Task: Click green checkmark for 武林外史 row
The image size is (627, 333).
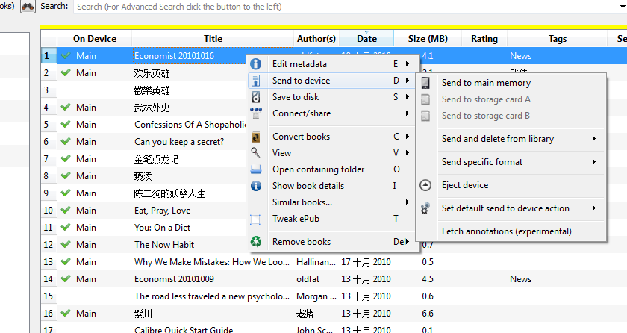Action: (66, 107)
